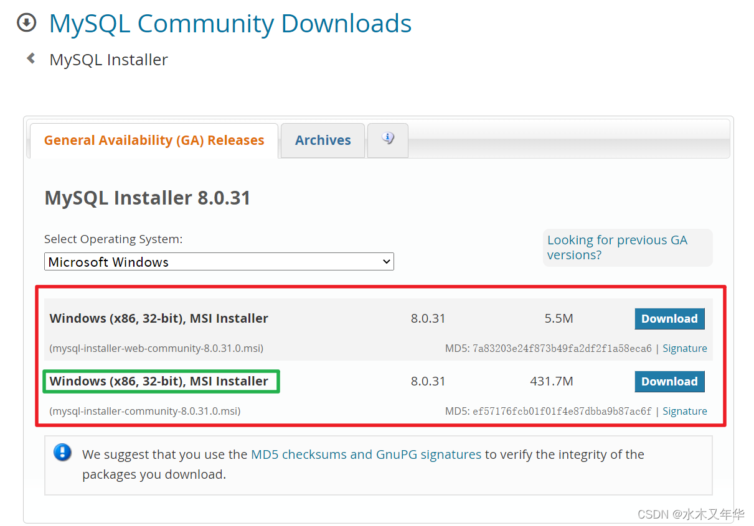Click the first Windows (x86, 32-bit), MSI Installer title
754x526 pixels.
(x=159, y=318)
